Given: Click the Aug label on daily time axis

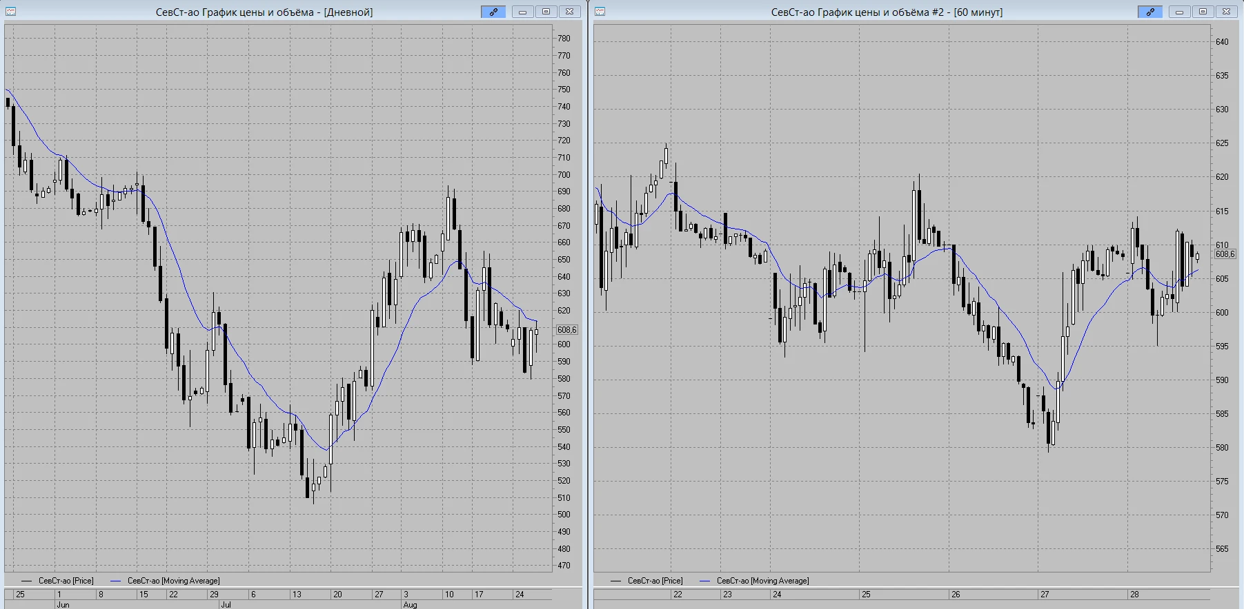Looking at the screenshot, I should tap(410, 604).
